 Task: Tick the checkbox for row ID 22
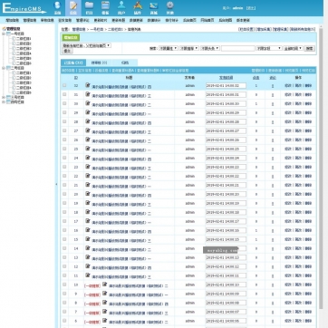pyautogui.click(x=64, y=176)
